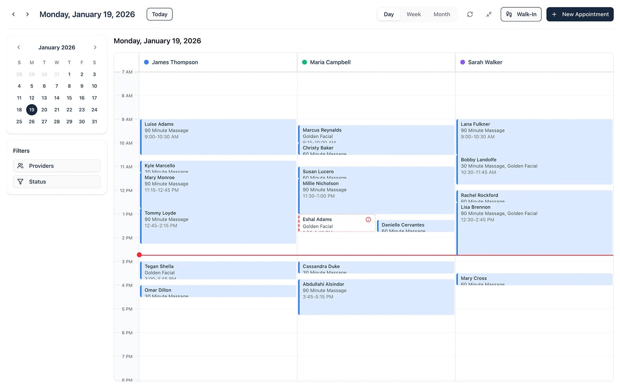The height and width of the screenshot is (388, 620).
Task: Switch to the Month view tab
Action: (442, 14)
